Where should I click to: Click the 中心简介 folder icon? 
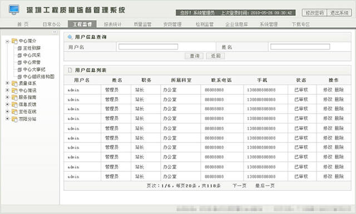pos(14,41)
